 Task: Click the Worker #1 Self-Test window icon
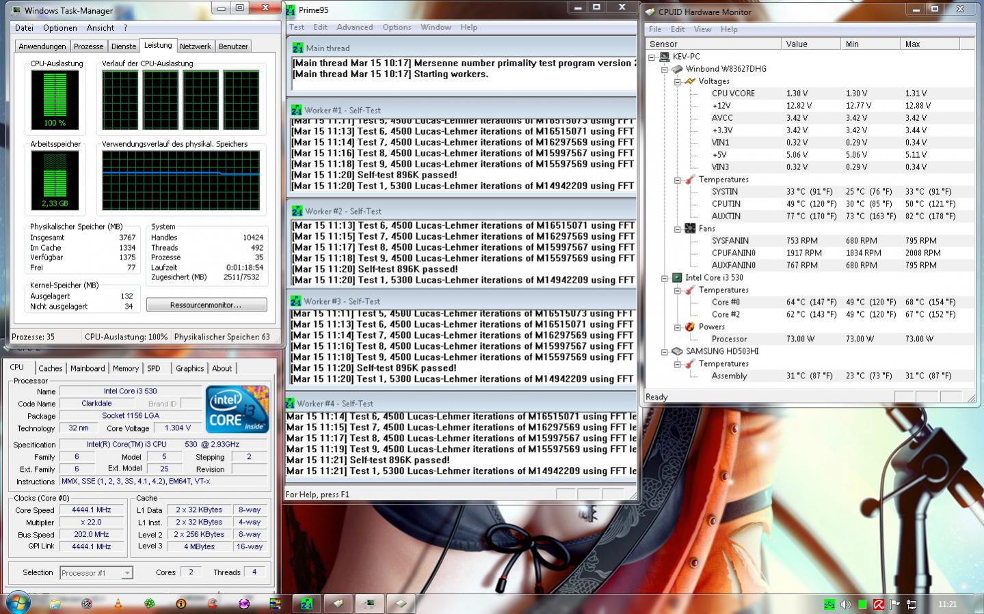point(296,110)
